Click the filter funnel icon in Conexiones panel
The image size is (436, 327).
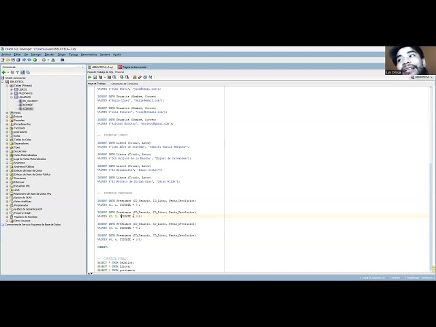[18, 72]
